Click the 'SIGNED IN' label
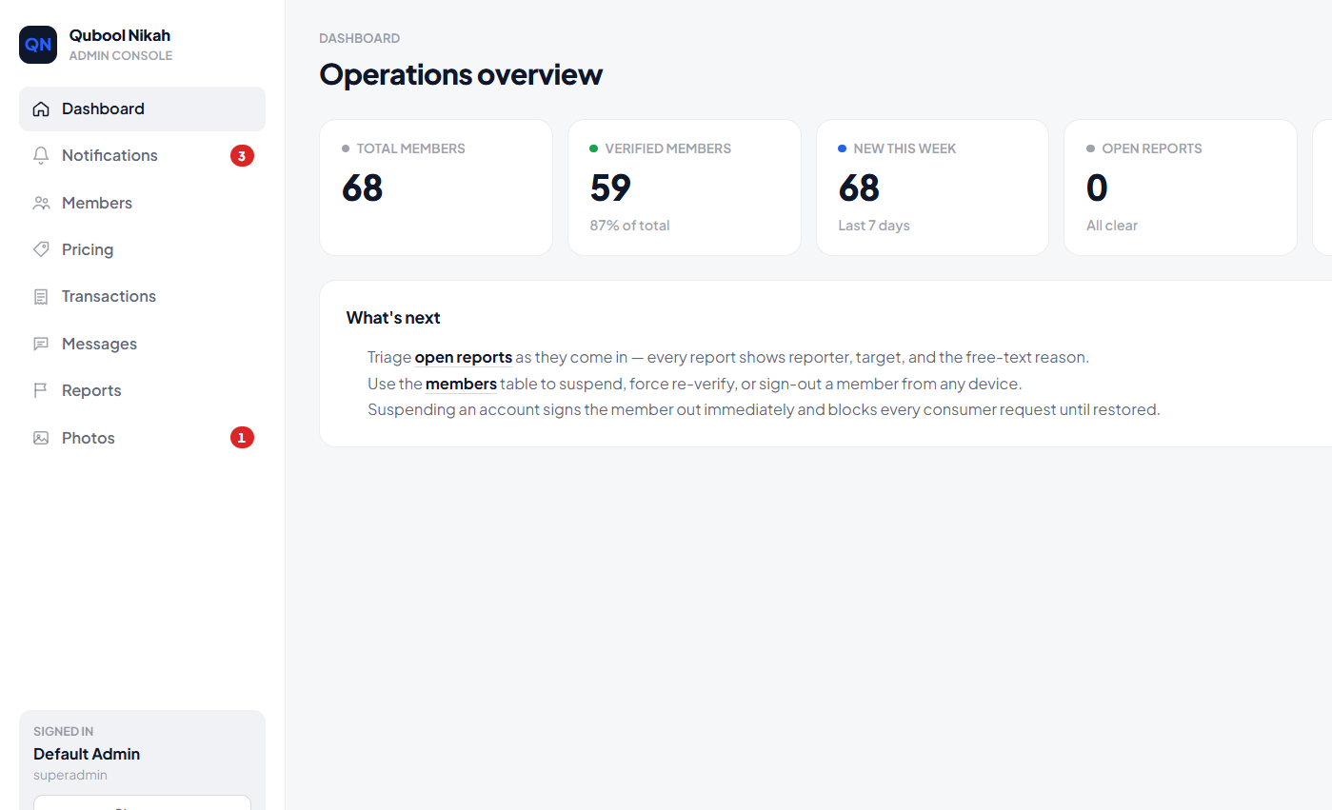 pos(64,731)
